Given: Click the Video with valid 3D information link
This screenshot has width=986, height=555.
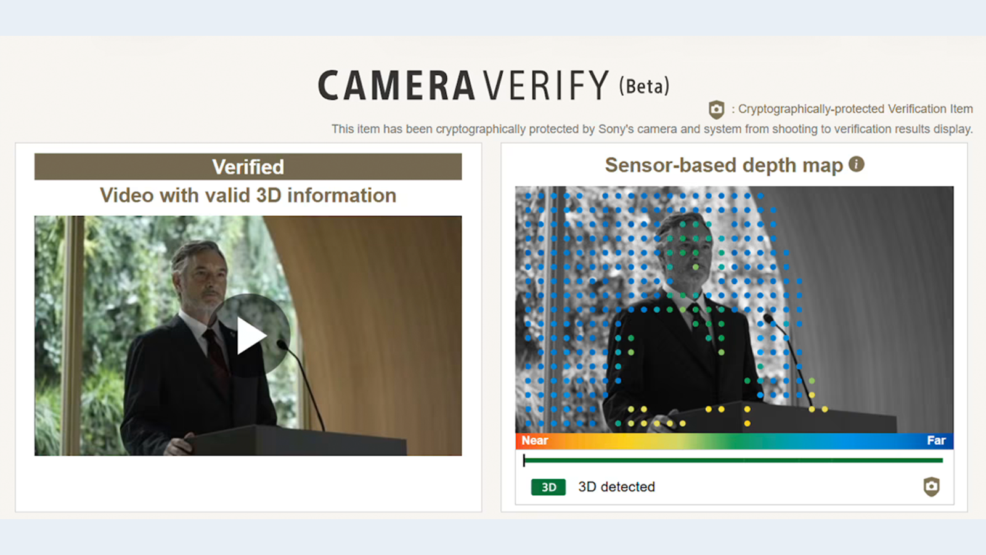Looking at the screenshot, I should tap(248, 195).
